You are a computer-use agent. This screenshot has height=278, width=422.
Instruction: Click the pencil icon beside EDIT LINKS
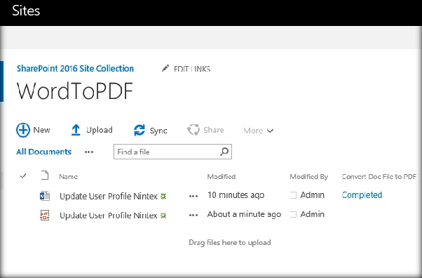(165, 68)
